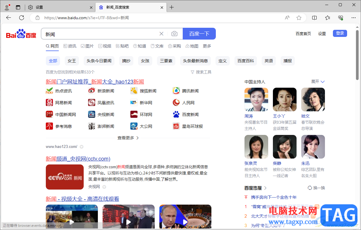
Task: Open 网易新闻 site icon
Action: pyautogui.click(x=49, y=103)
